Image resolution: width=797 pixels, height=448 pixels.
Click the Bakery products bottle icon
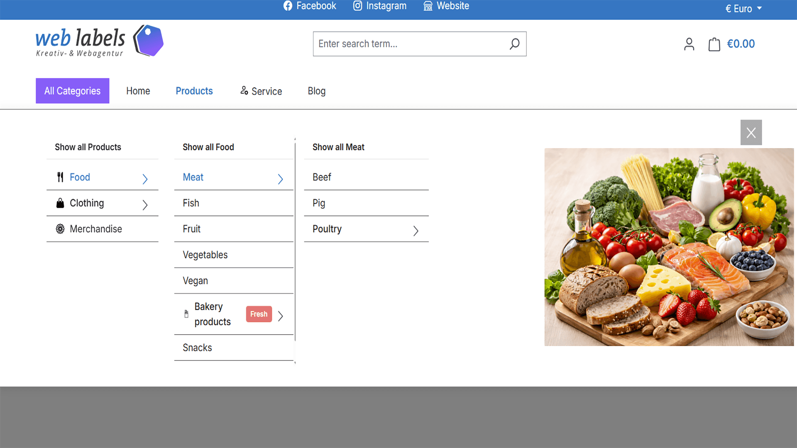(186, 314)
